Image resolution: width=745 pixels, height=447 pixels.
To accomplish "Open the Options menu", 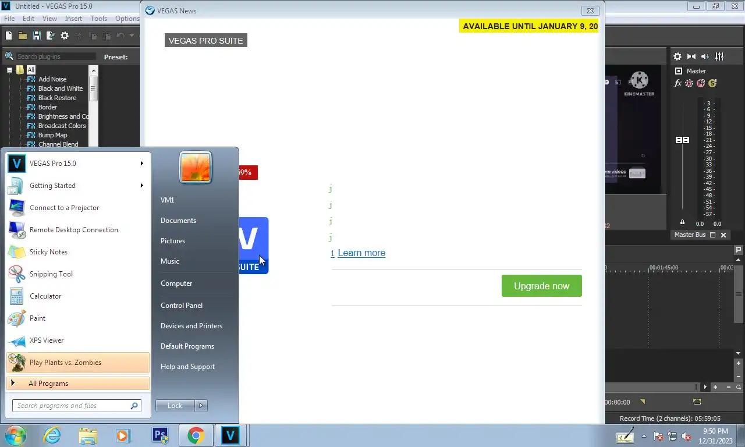I will 127,19.
